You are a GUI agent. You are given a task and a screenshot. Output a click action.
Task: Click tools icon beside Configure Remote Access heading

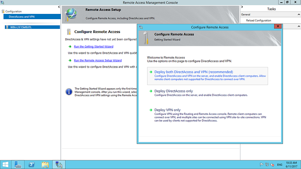click(x=69, y=32)
